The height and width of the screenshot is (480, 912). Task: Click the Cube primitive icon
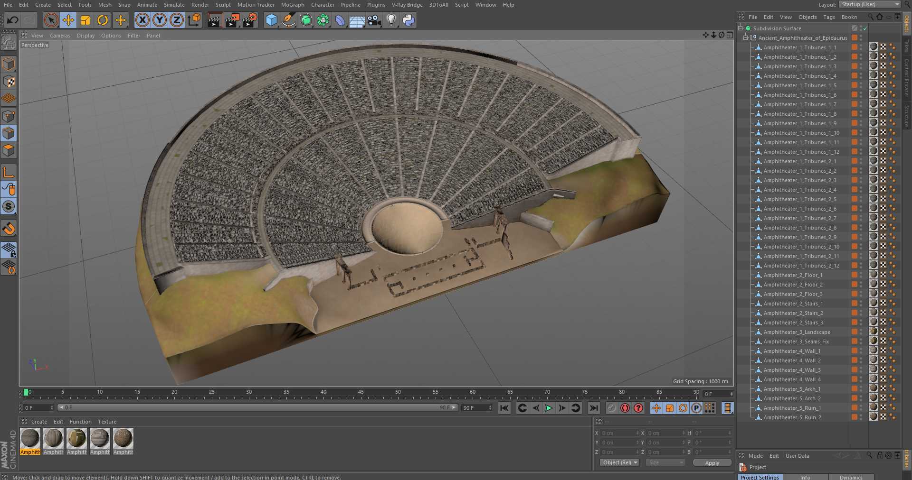click(271, 20)
